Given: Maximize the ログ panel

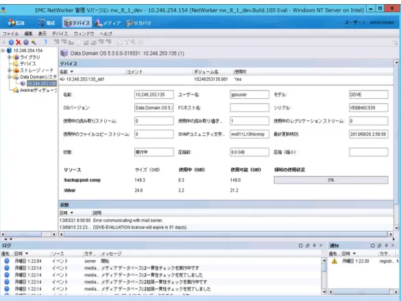Looking at the screenshot, I should [300, 245].
